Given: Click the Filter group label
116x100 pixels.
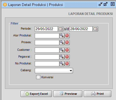Looking at the screenshot, I should [14, 23].
